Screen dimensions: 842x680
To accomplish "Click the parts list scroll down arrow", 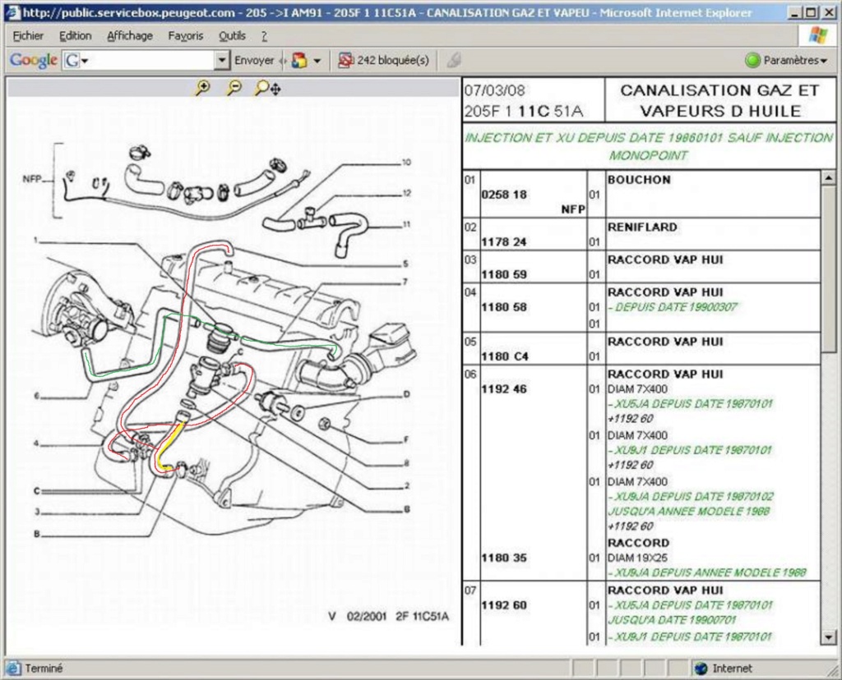I will pos(828,637).
